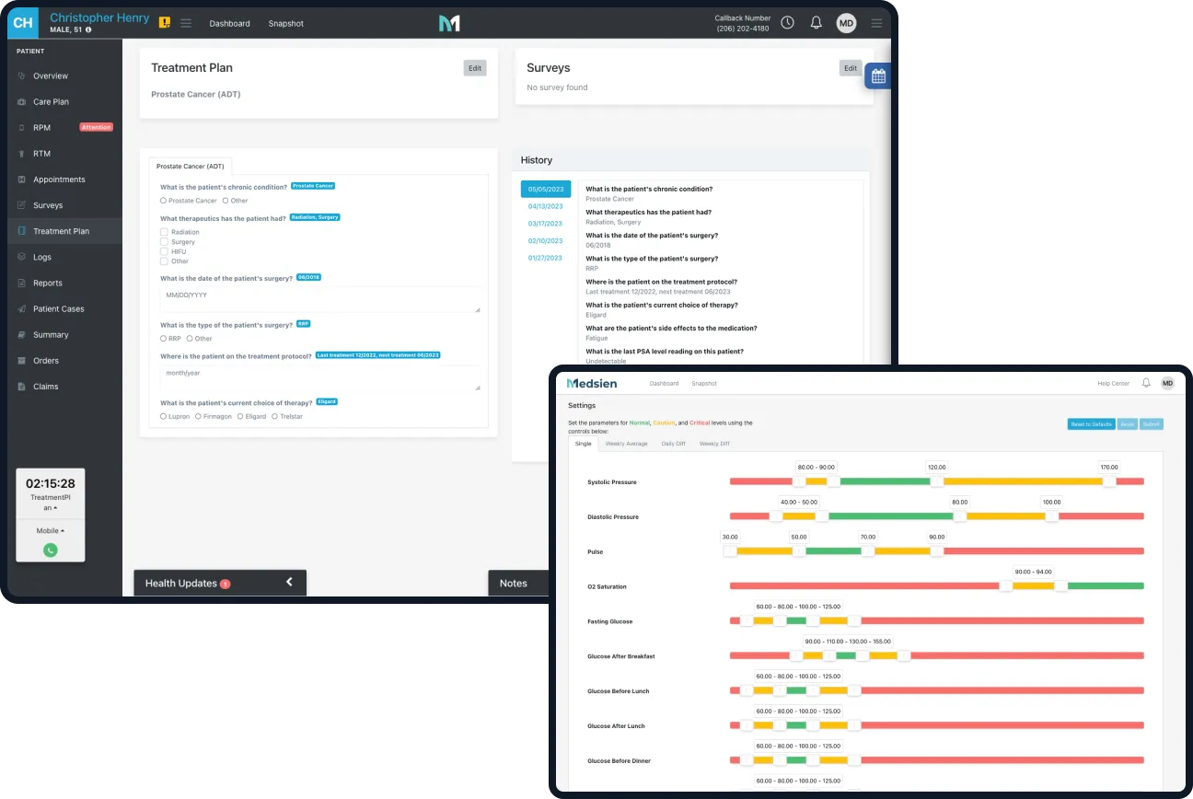Click the green phone call button
This screenshot has height=799, width=1193.
point(51,550)
